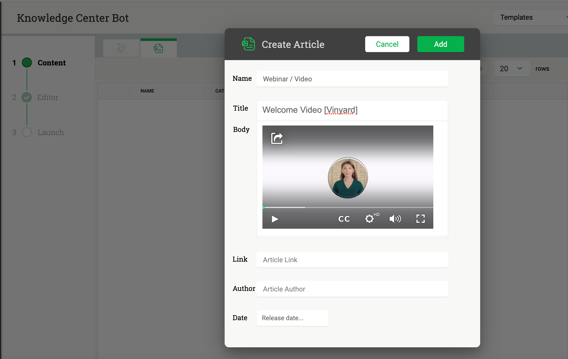Click Add to save the article

441,44
